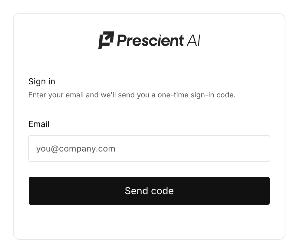The image size is (296, 251).
Task: Click the Prescient wordmark in the header
Action: tap(150, 41)
